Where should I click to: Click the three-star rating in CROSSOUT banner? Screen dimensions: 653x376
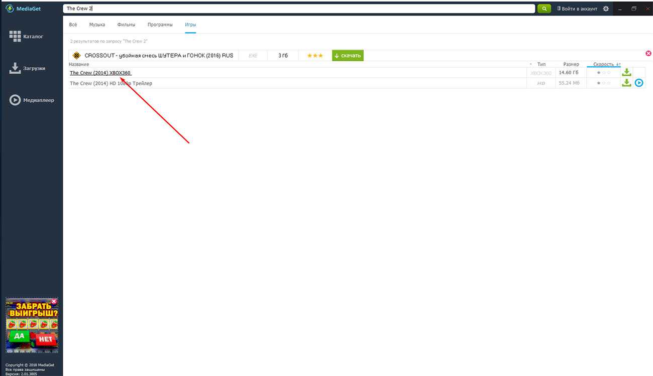point(315,55)
